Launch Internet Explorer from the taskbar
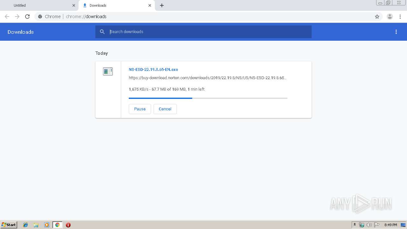 pyautogui.click(x=25, y=225)
